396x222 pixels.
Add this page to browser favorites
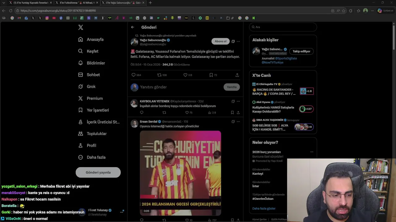tap(344, 10)
